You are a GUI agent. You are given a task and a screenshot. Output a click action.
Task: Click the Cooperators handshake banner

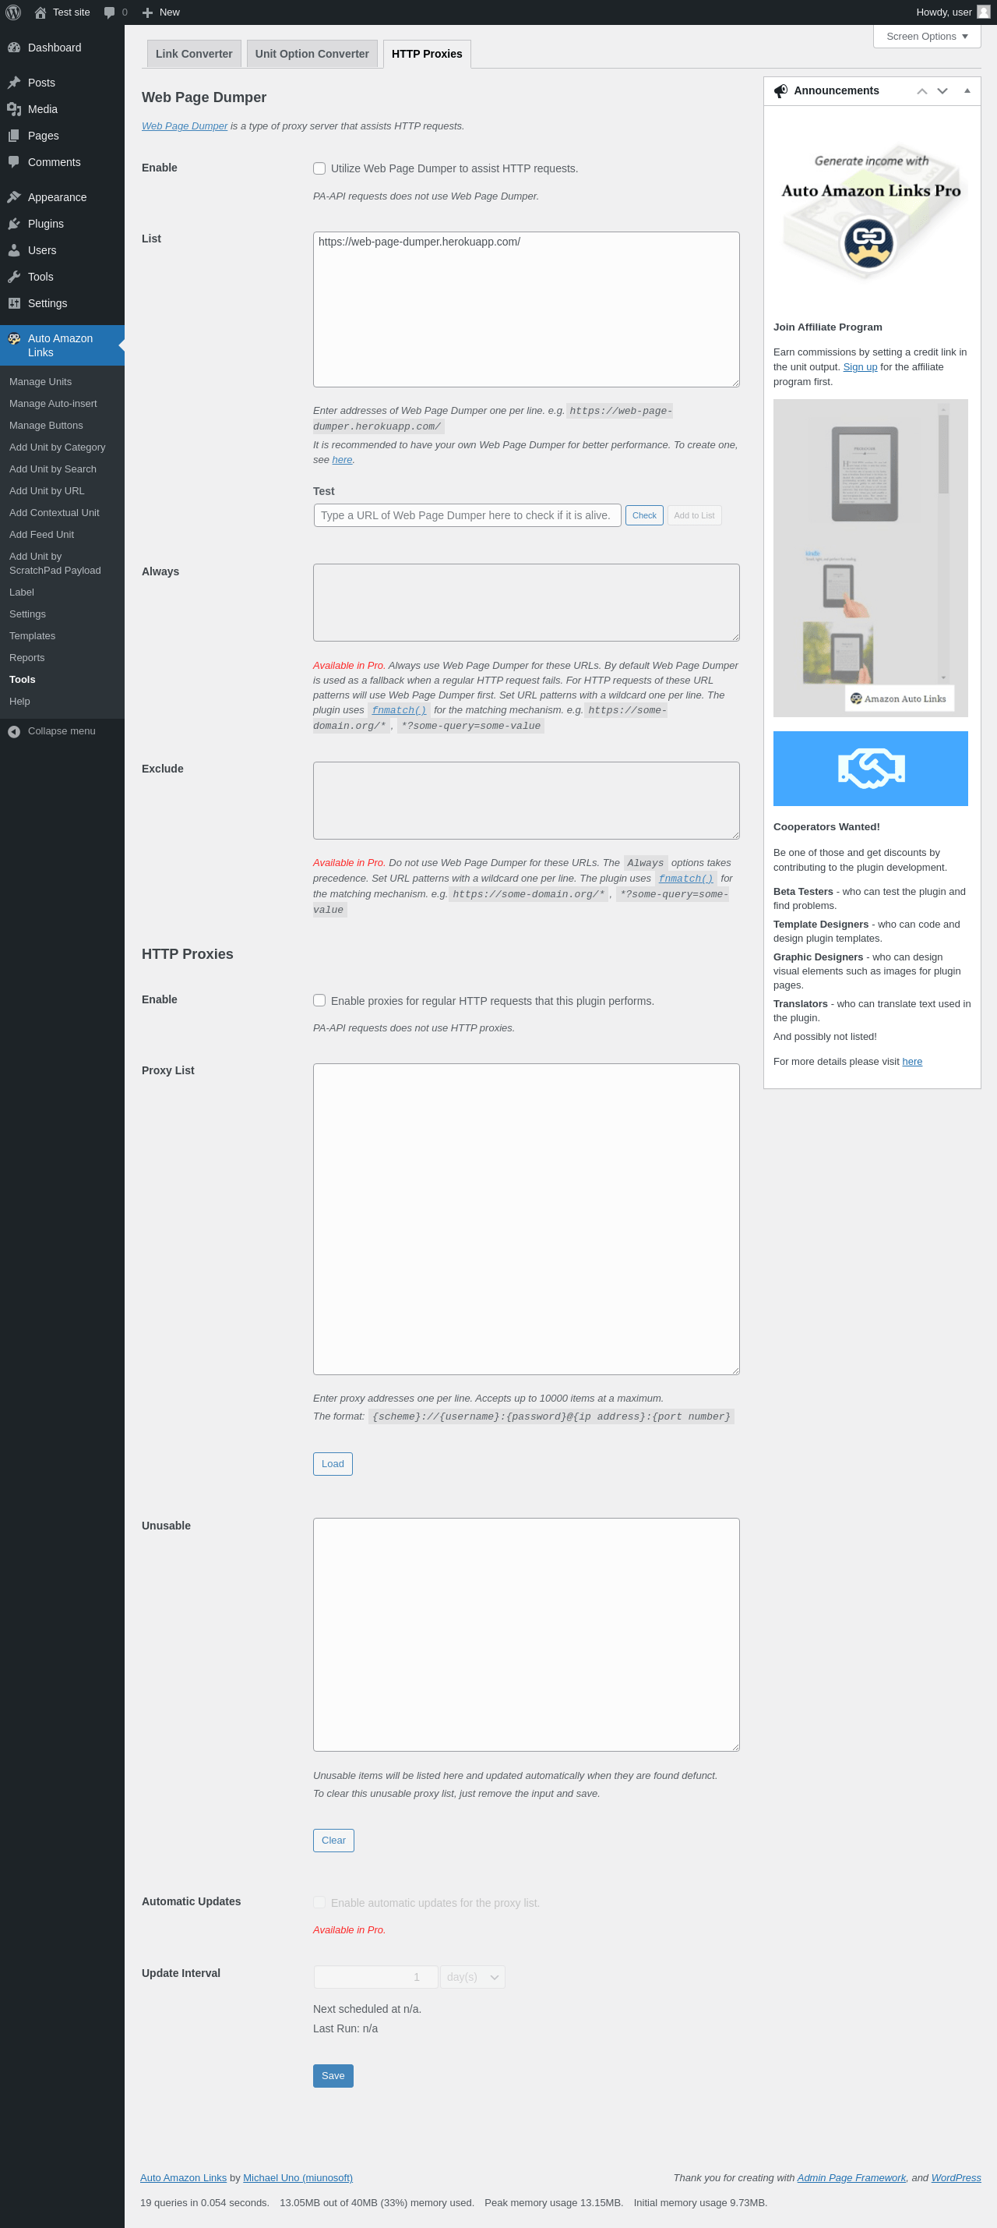tap(870, 768)
